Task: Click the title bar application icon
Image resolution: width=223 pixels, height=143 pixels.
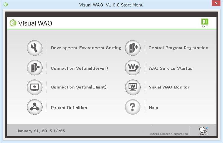Action: point(6,4)
